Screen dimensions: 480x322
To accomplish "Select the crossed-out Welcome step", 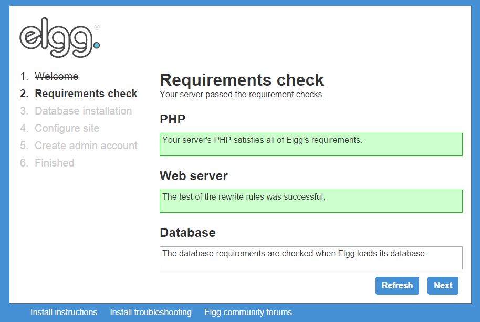I will (x=56, y=76).
